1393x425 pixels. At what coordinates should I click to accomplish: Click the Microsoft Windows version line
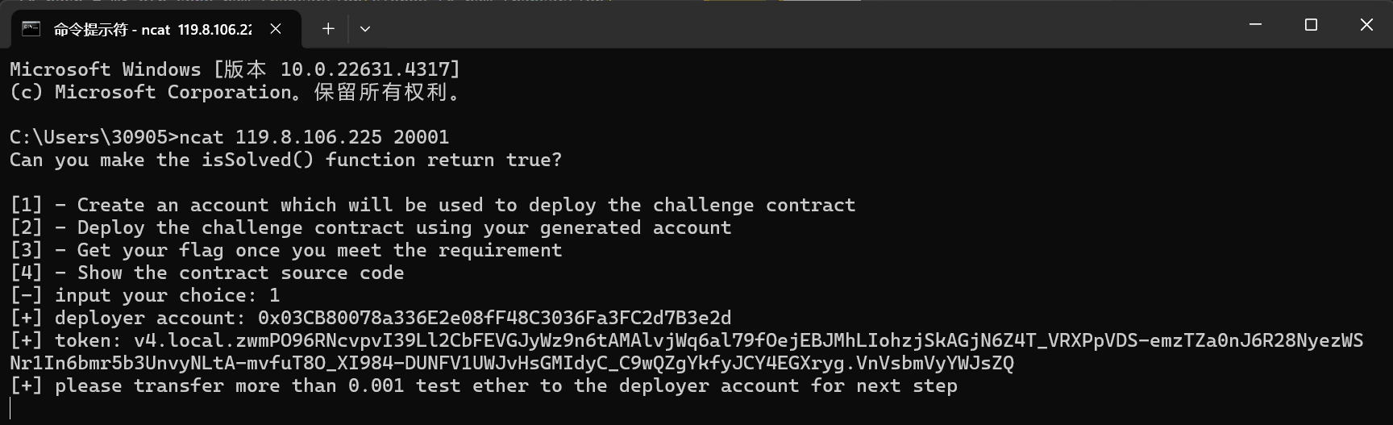click(x=235, y=69)
